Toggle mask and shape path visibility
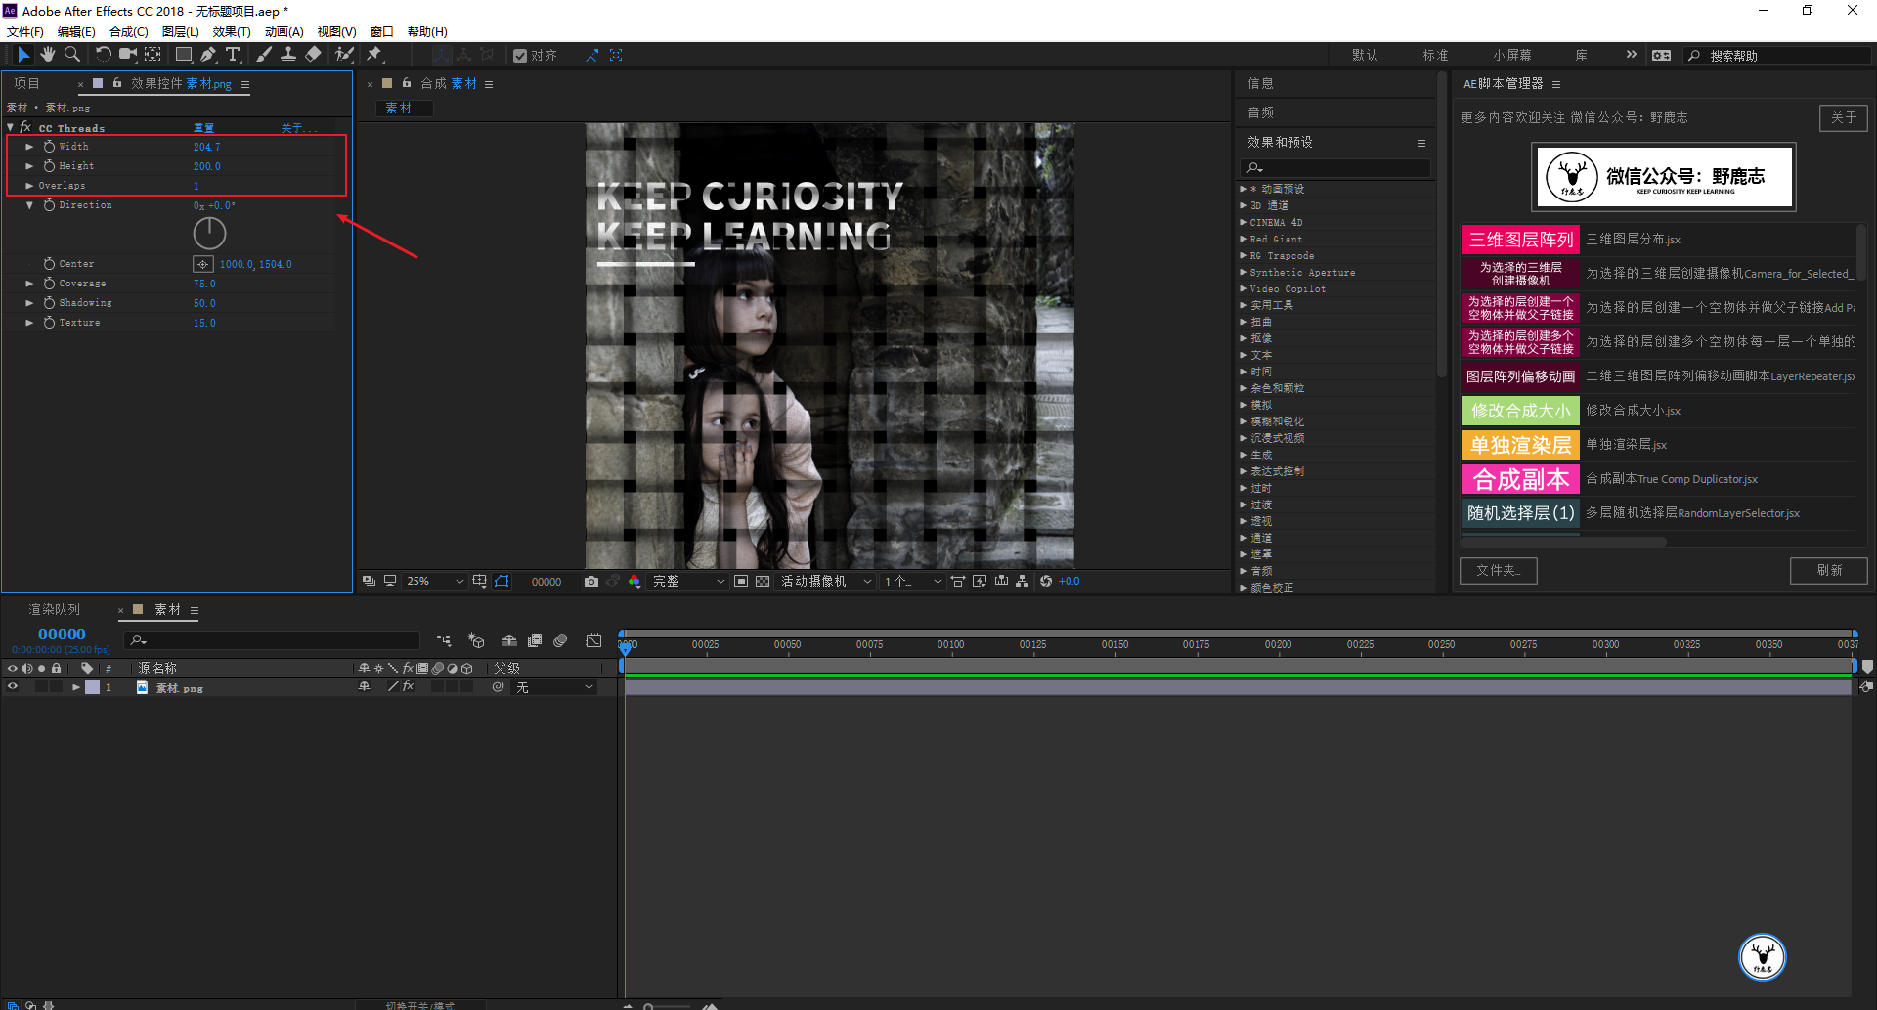 (x=502, y=581)
